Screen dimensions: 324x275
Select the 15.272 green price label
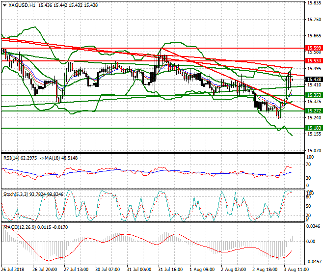tap(314, 111)
